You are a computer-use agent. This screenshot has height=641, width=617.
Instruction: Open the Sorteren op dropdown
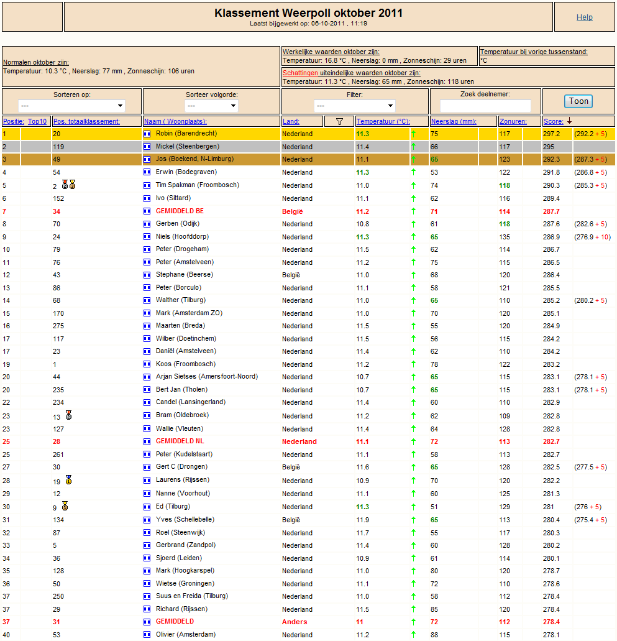point(72,106)
